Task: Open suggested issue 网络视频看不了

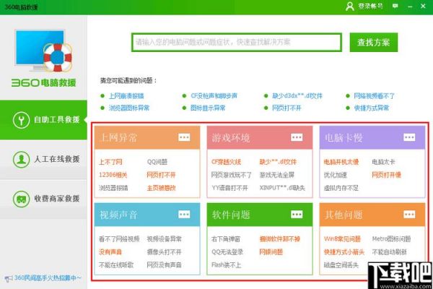Action: click(x=374, y=96)
